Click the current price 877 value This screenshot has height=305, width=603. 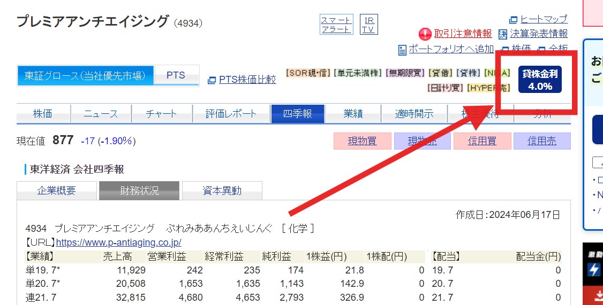click(63, 140)
